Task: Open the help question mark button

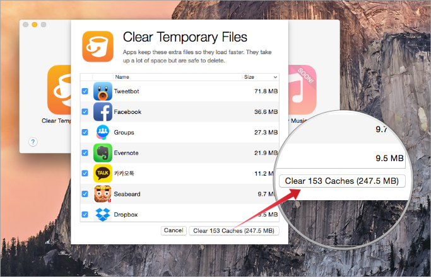Action: [x=33, y=142]
